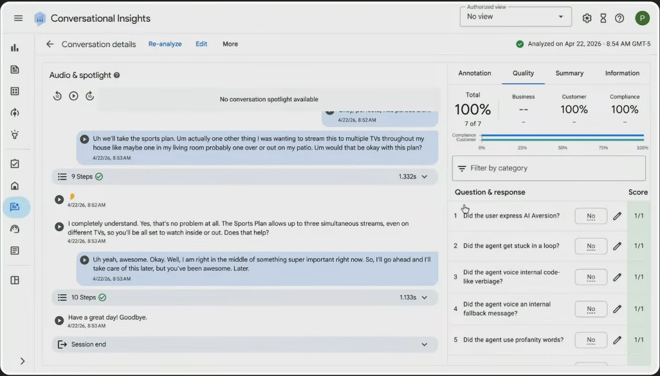Open the main hamburger menu
Image resolution: width=660 pixels, height=376 pixels.
point(18,18)
